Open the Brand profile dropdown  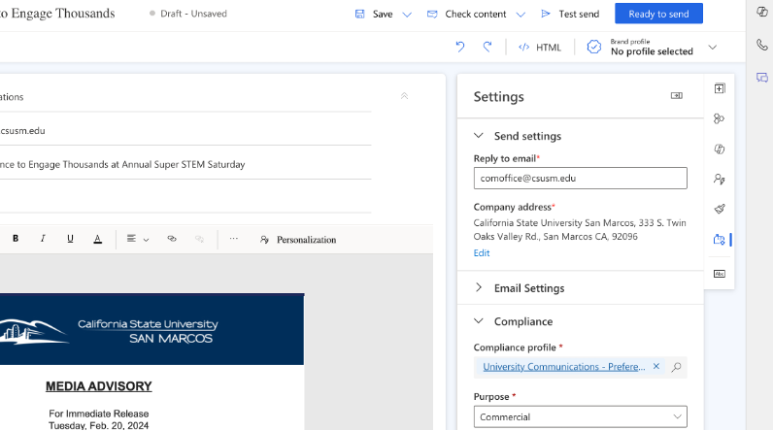click(x=713, y=48)
